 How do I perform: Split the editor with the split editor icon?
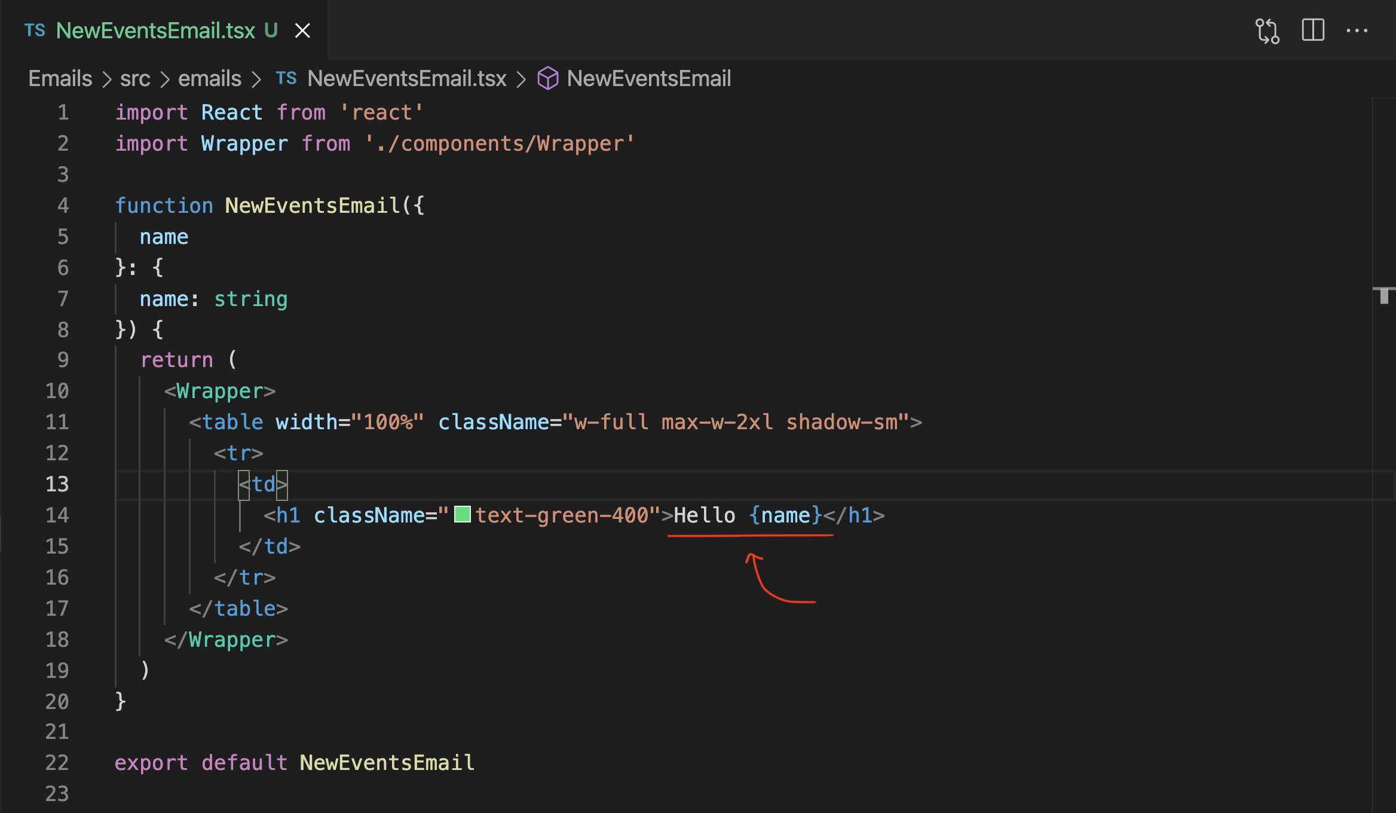[x=1313, y=30]
